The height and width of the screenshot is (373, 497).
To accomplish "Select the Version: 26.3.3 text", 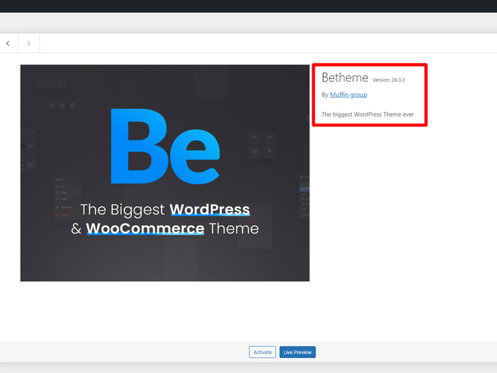I will pos(388,80).
